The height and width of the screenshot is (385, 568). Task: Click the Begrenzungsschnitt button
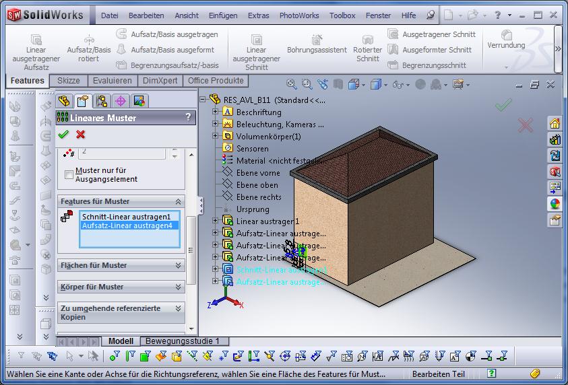434,65
